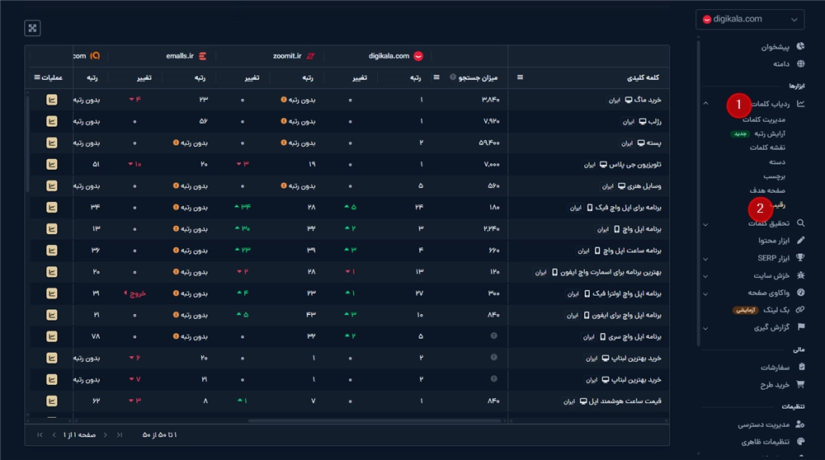825x460 pixels.
Task: Click the digikala.com column group header
Action: pos(396,56)
